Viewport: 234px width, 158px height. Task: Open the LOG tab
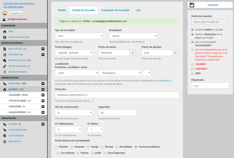click(138, 10)
